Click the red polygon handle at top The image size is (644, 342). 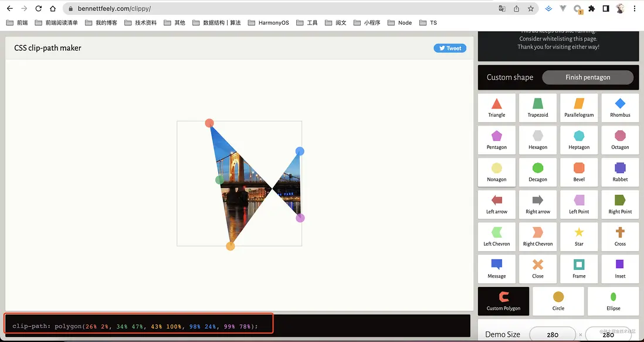pos(209,123)
